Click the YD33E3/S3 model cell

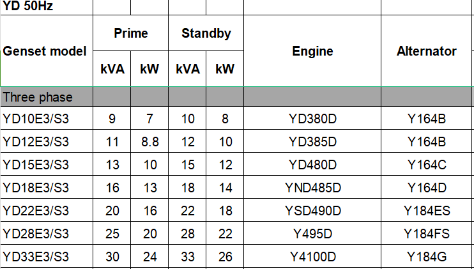click(x=47, y=256)
